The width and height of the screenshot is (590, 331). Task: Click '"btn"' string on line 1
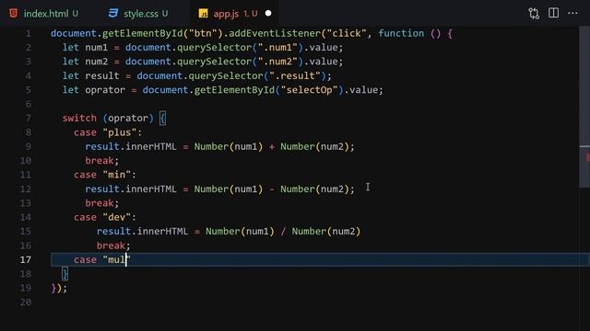(x=203, y=33)
